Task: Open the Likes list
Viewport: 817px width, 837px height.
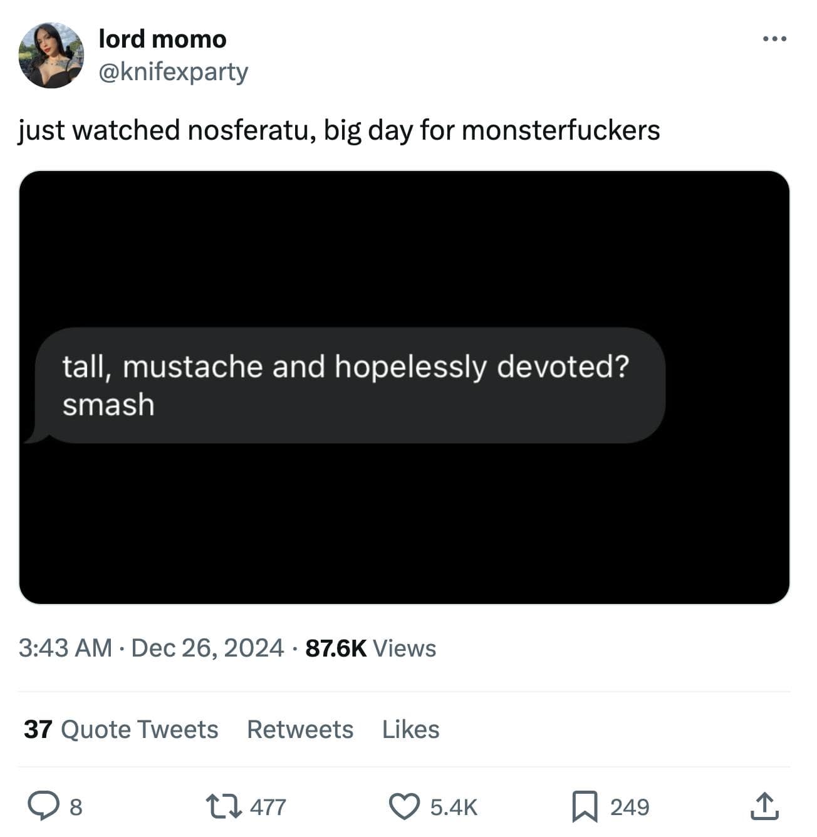Action: coord(410,729)
